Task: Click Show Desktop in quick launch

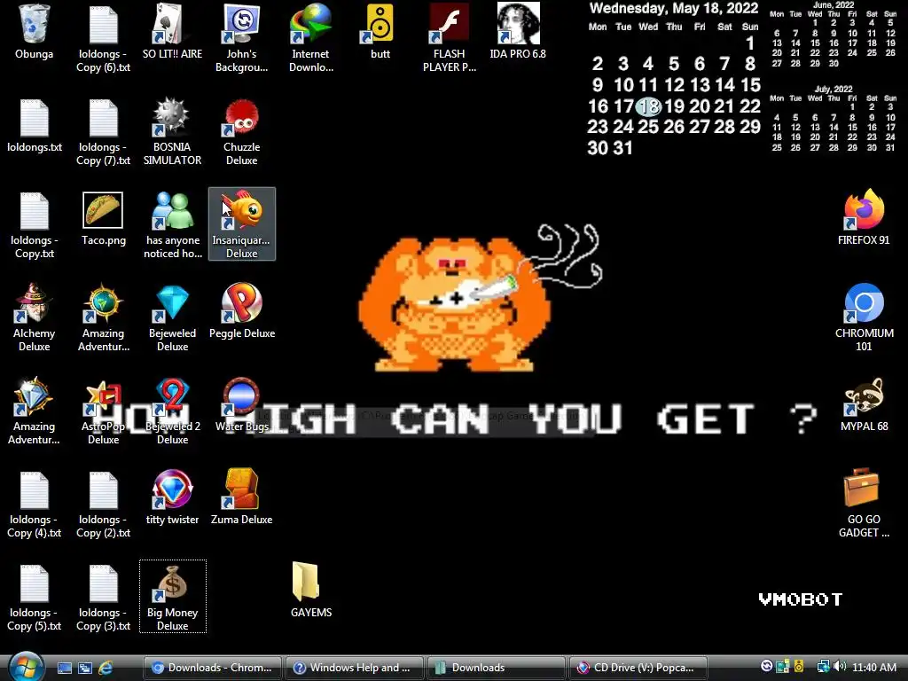Action: point(64,668)
